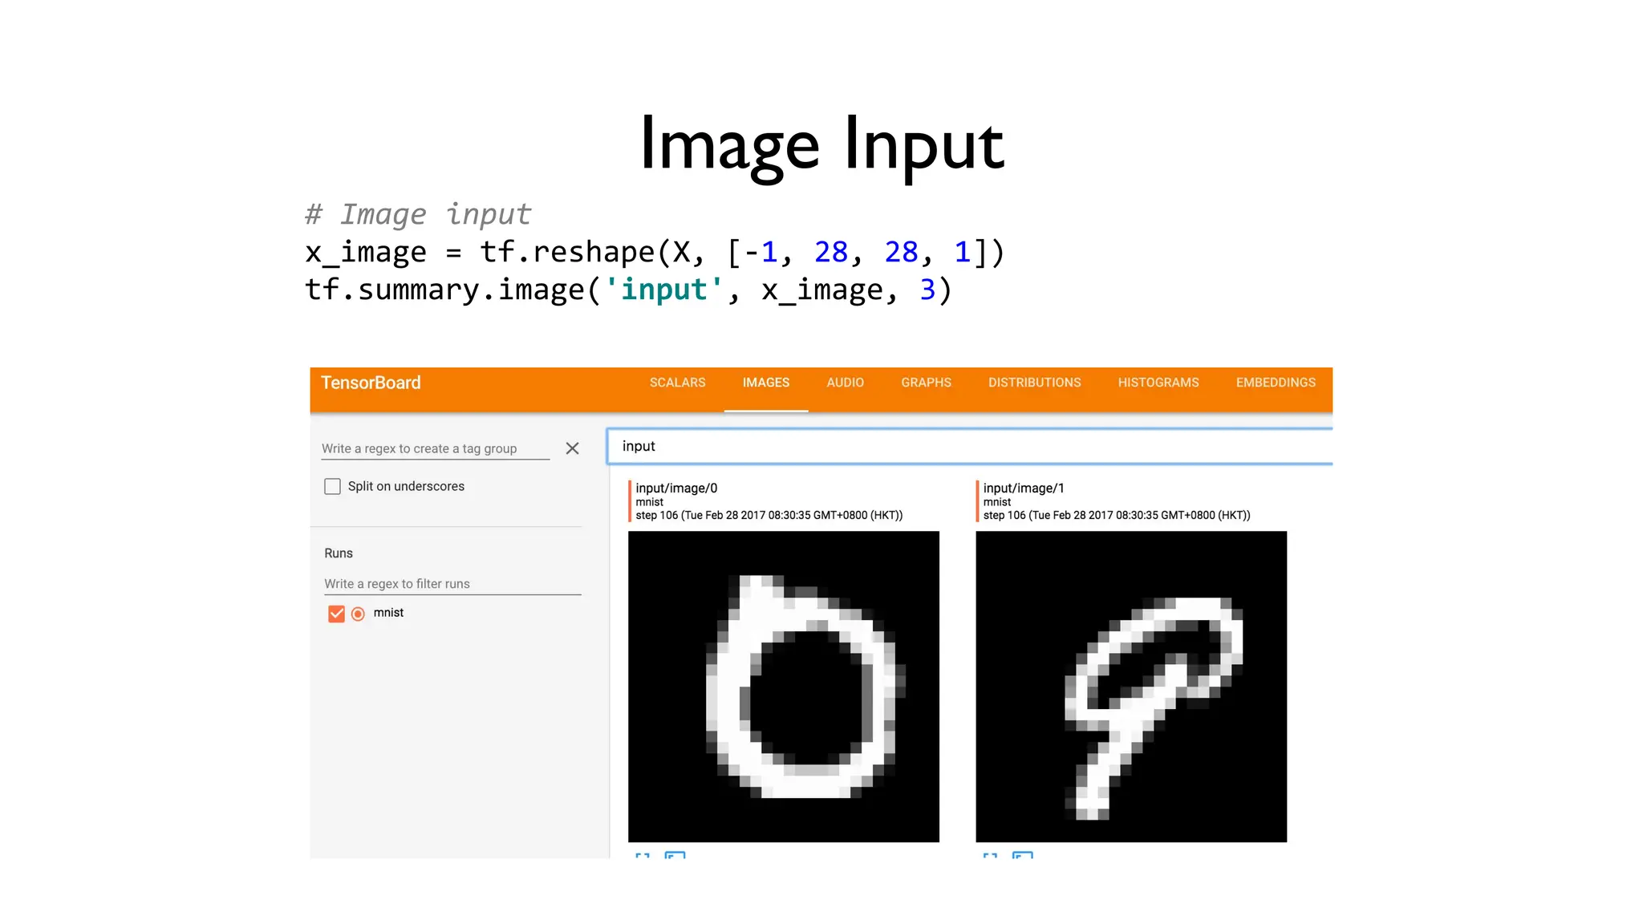Switch to the SCALARS tab
This screenshot has width=1643, height=924.
[677, 383]
